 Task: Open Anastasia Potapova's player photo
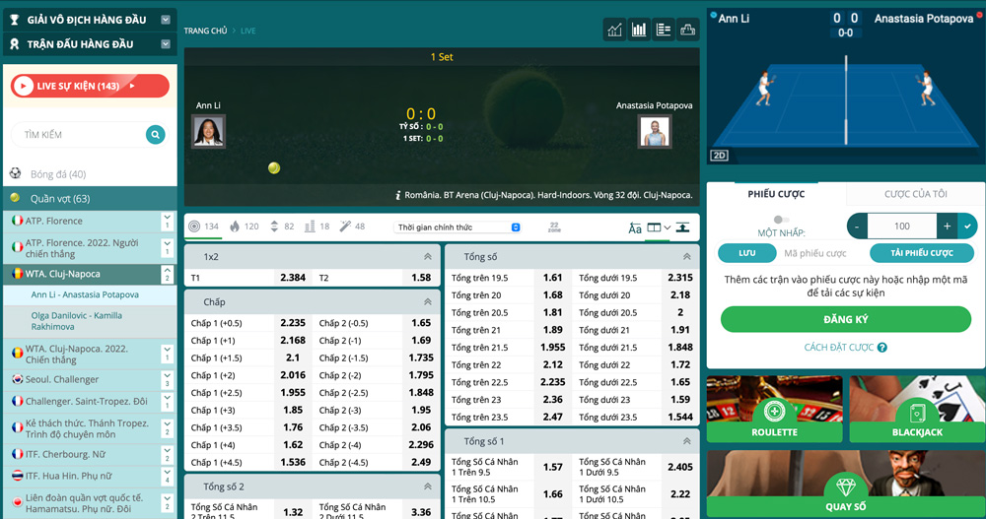click(x=654, y=131)
